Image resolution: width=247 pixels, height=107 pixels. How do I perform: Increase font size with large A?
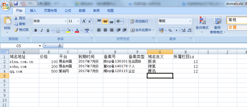tap(84, 21)
